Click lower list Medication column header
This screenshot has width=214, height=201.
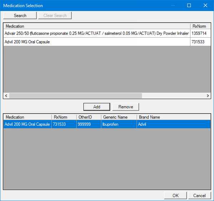pos(27,117)
